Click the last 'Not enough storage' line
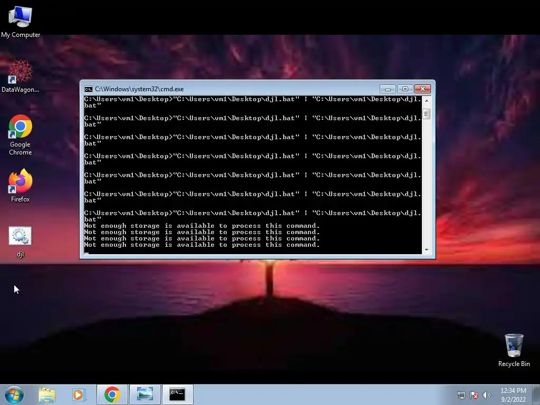Image resolution: width=540 pixels, height=405 pixels. tap(202, 245)
